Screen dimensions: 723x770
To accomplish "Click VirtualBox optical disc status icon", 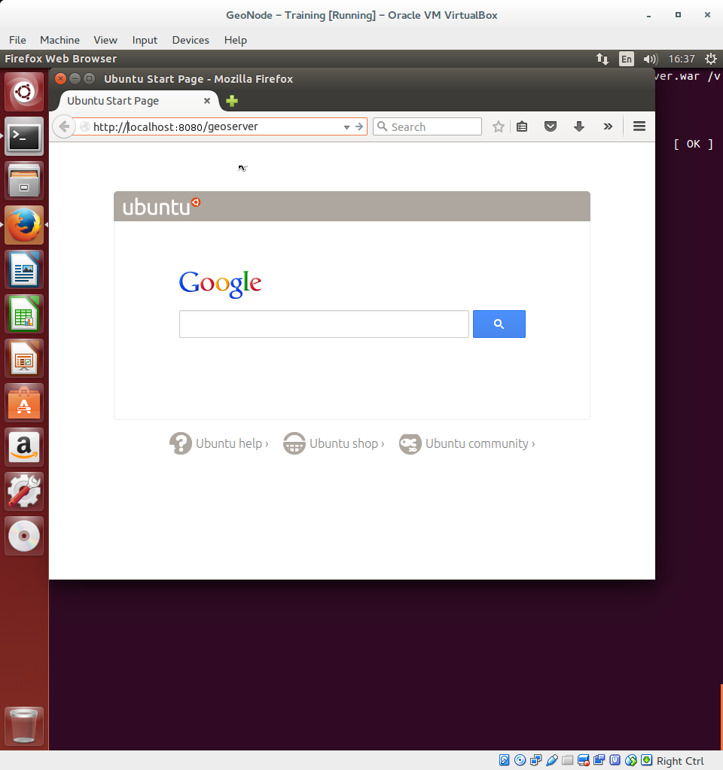I will click(520, 760).
